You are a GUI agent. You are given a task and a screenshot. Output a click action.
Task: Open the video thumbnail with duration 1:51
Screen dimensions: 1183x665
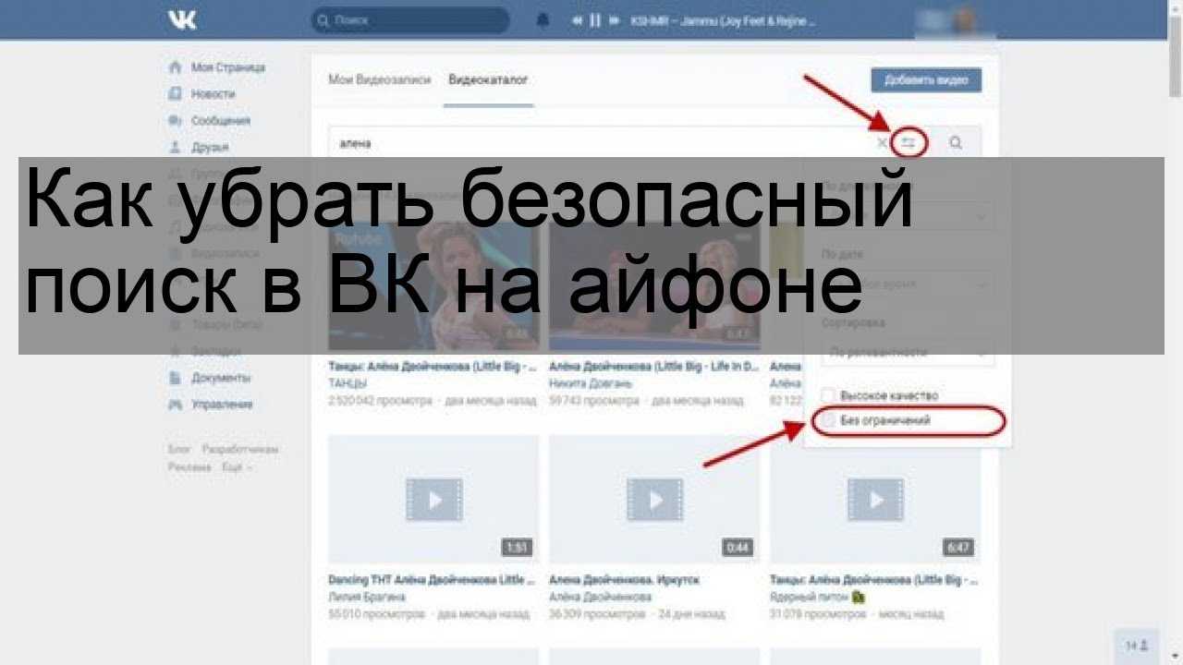point(433,500)
